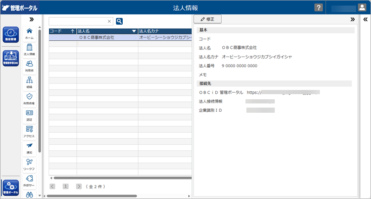Open the 受領請求書DX service icon
Image resolution: width=371 pixels, height=199 pixels.
click(11, 58)
